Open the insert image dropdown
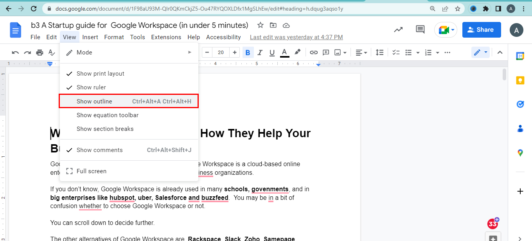 (x=340, y=53)
